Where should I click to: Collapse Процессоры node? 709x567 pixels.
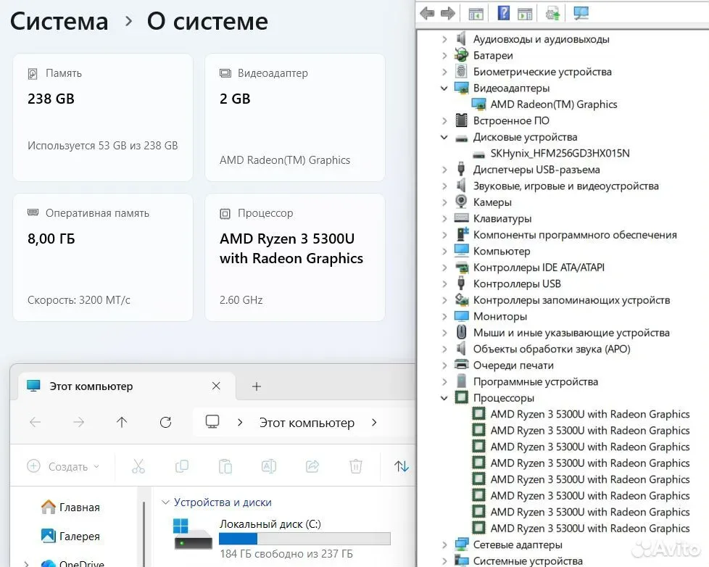click(x=444, y=398)
